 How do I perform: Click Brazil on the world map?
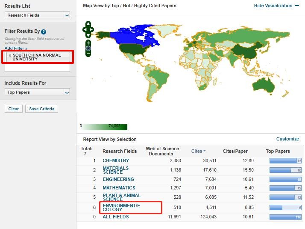159,77
